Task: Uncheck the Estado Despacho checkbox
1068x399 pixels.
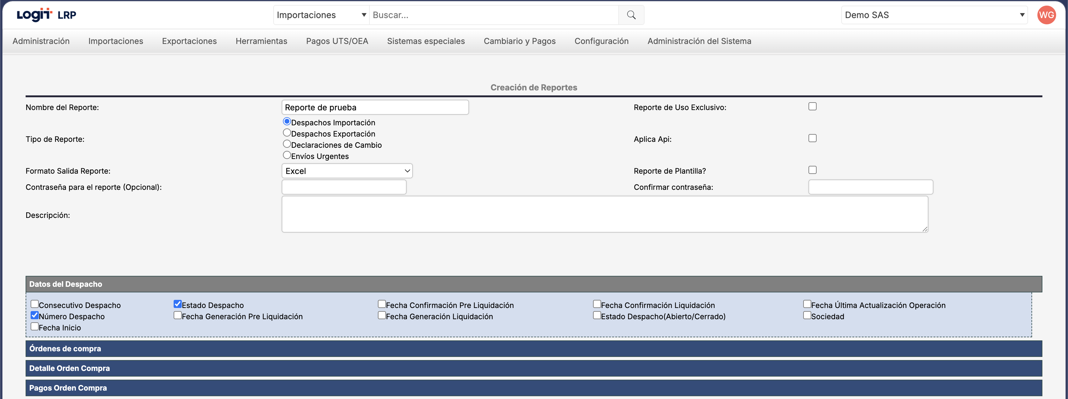Action: 177,304
